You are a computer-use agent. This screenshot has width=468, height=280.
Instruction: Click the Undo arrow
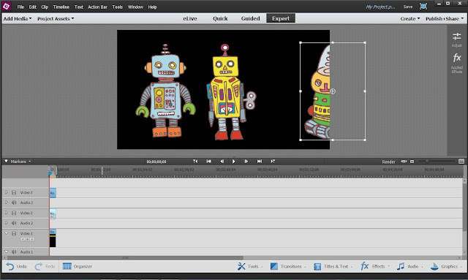click(x=10, y=266)
